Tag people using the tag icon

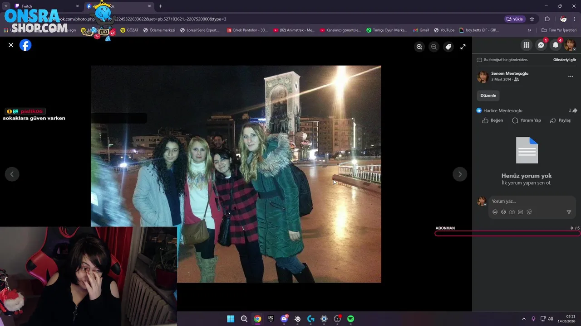[448, 47]
